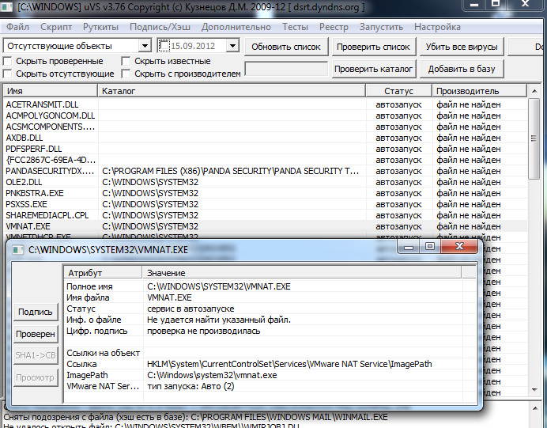Select the PDFSPERF.DLL row
This screenshot has height=428, width=547.
point(265,149)
